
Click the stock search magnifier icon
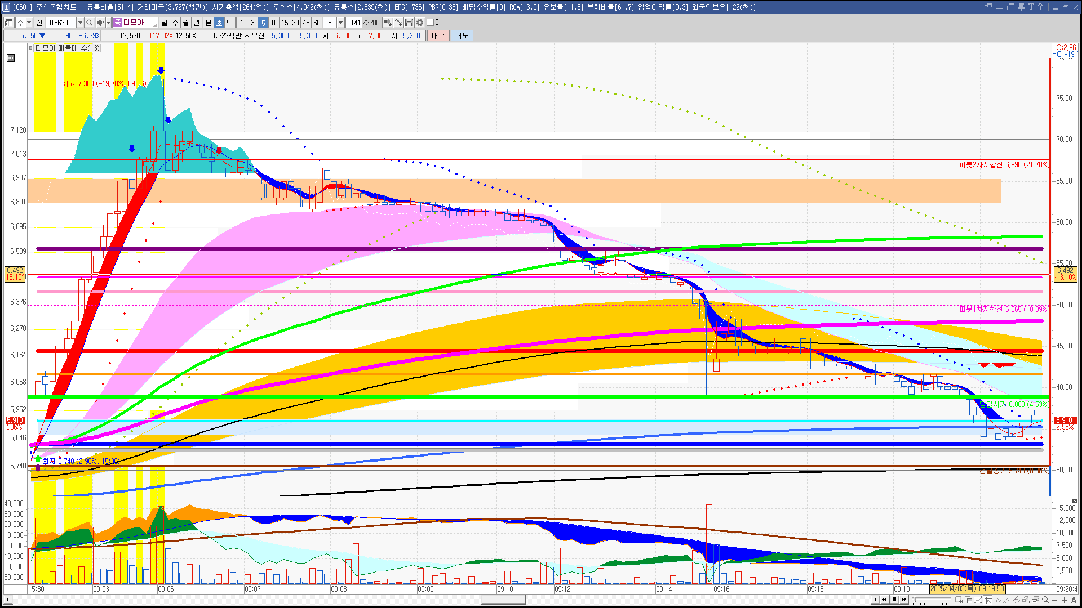[x=89, y=23]
